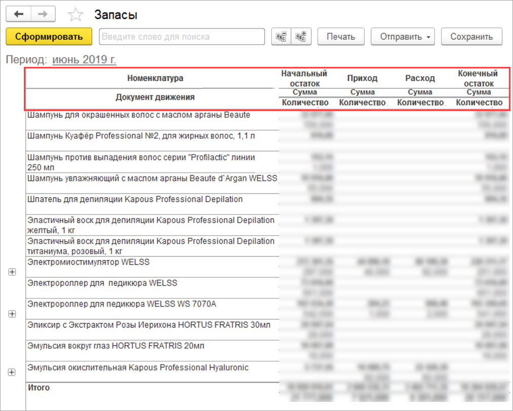Expand Электророллер для педикюра WELSS WS 7070A
This screenshot has width=513, height=411.
tap(12, 314)
